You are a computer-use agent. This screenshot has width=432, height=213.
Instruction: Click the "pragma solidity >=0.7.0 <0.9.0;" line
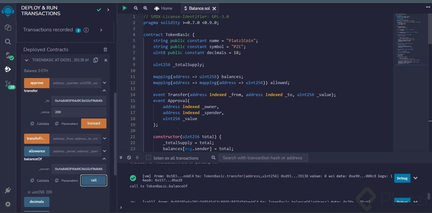click(181, 23)
